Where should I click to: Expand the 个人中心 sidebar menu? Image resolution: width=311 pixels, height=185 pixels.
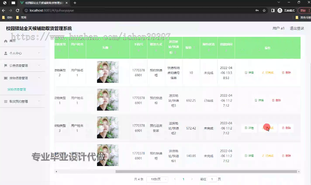[22, 53]
